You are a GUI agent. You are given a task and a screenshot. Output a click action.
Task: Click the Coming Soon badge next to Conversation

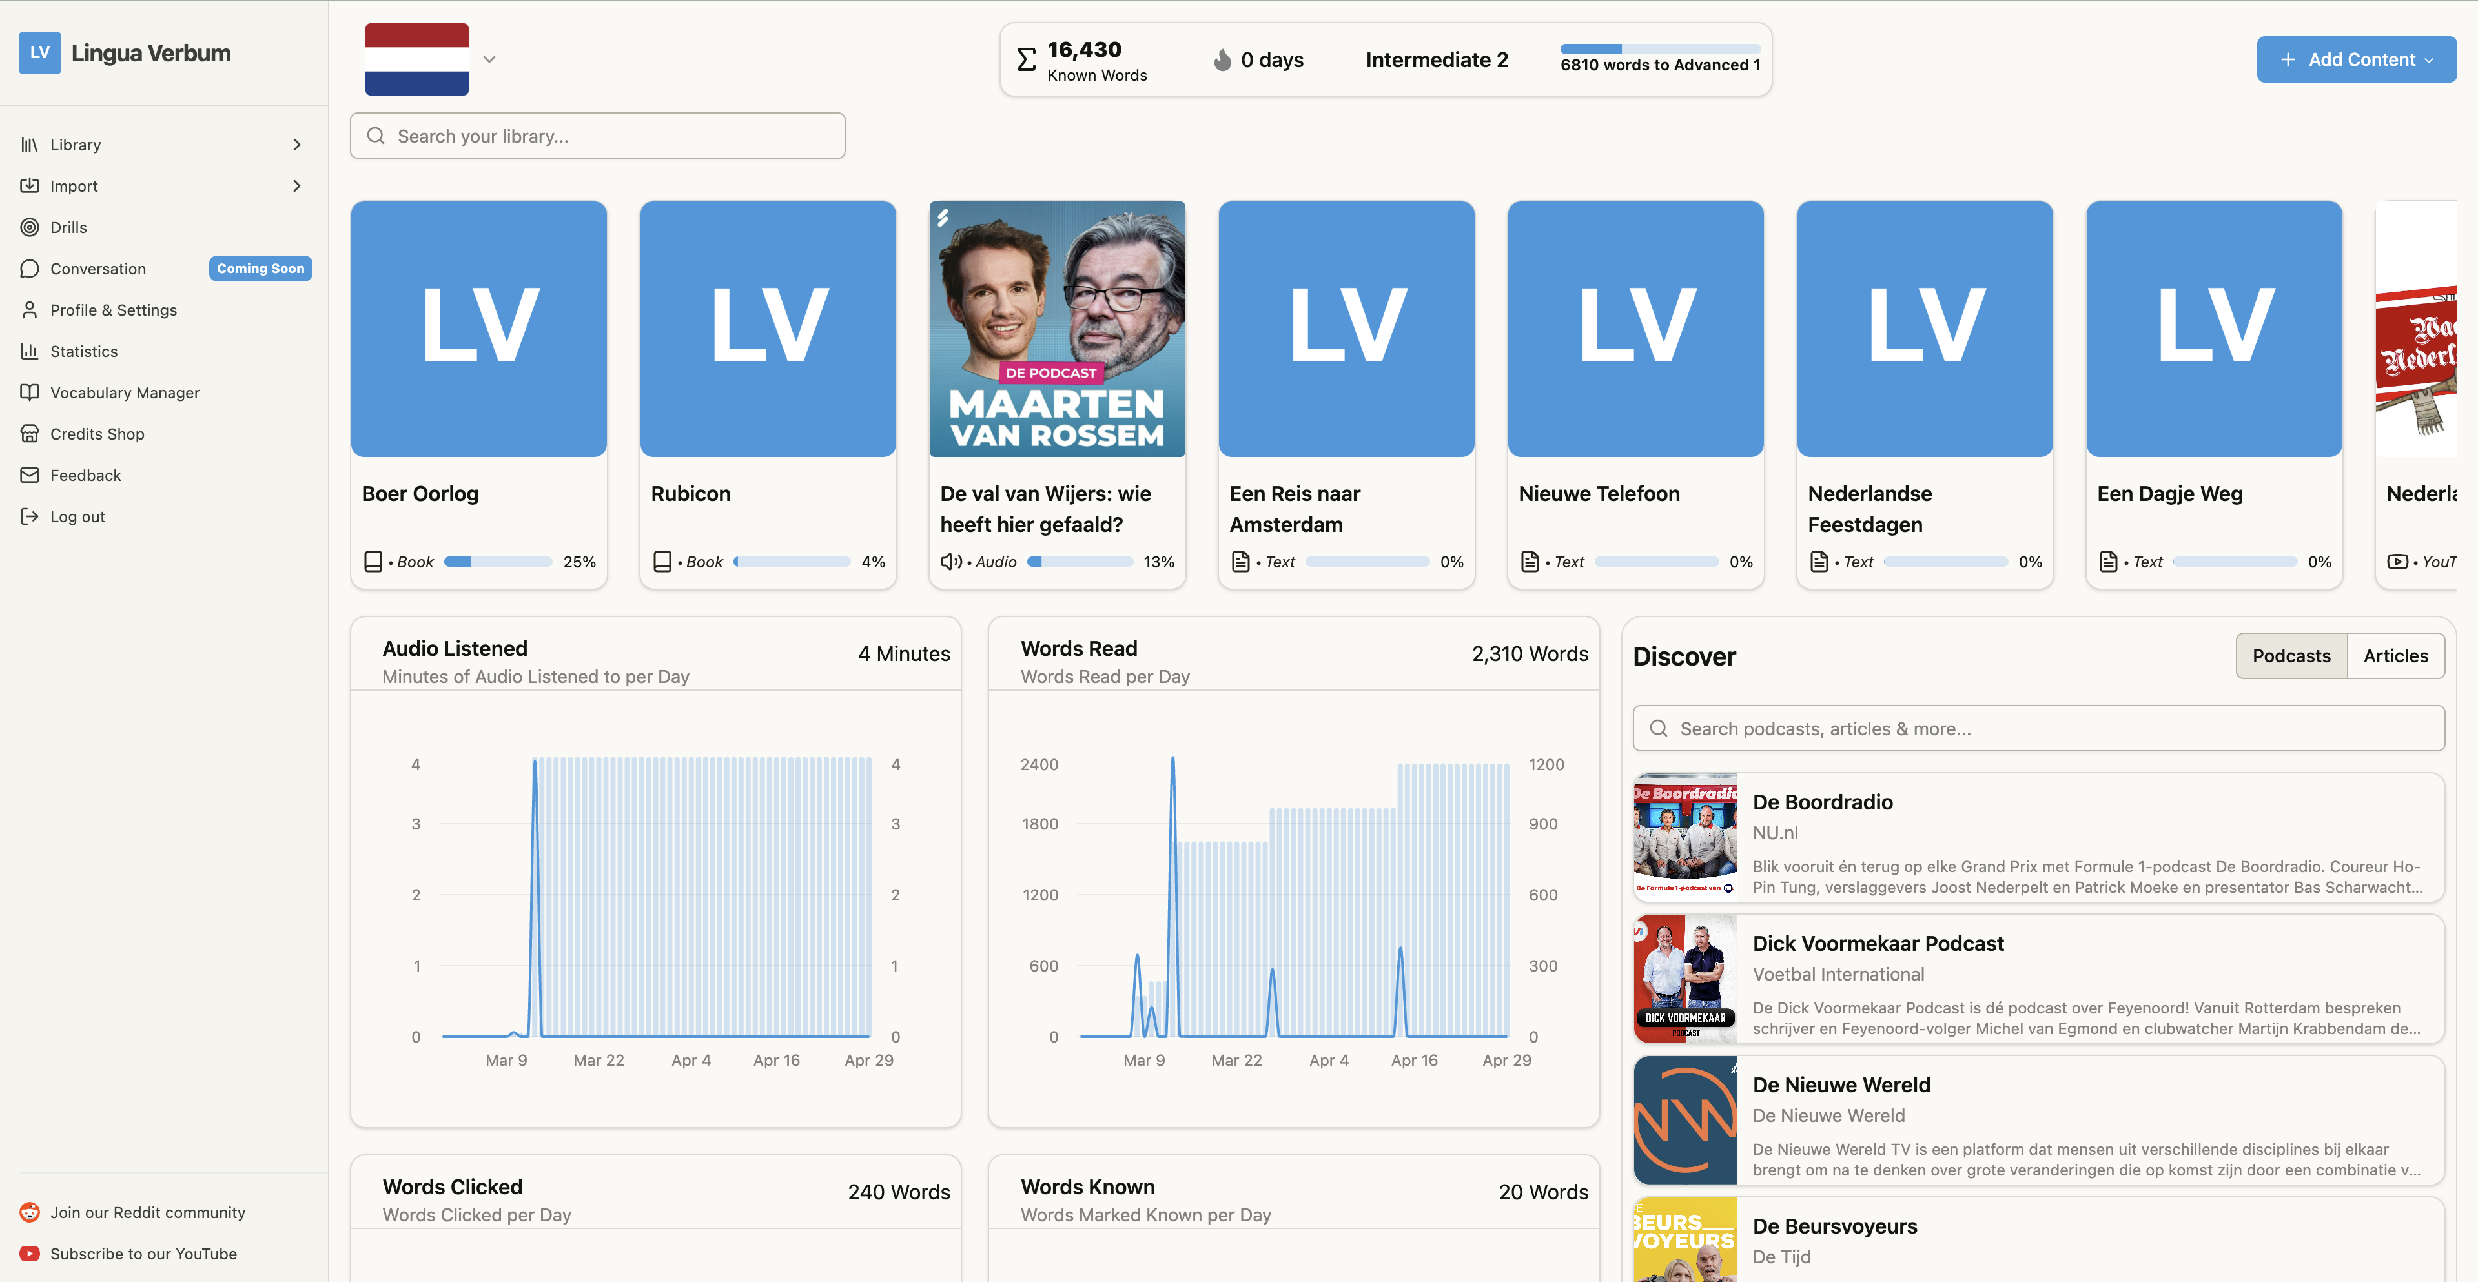260,269
